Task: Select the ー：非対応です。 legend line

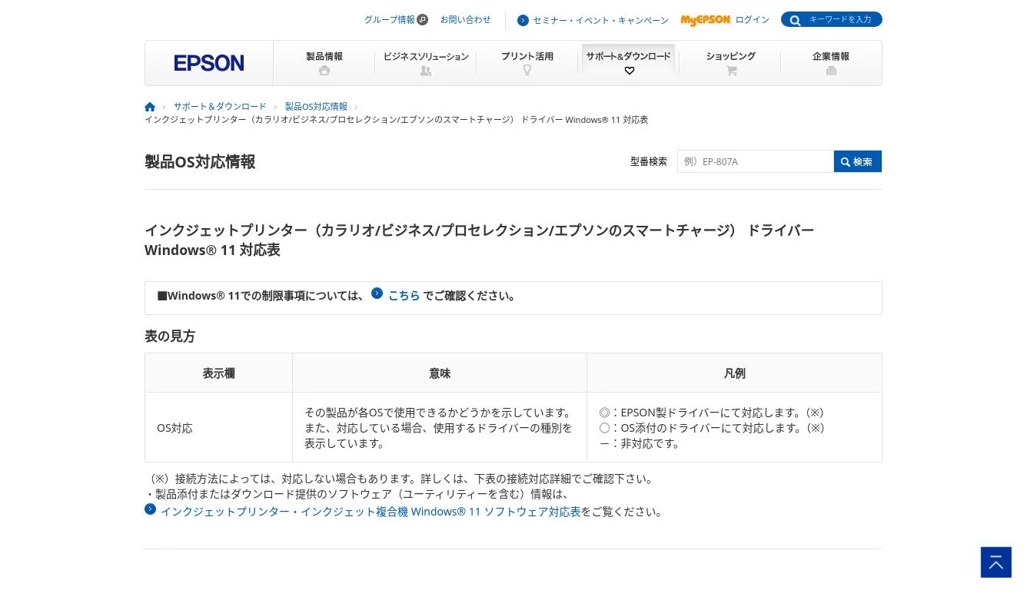Action: (640, 443)
